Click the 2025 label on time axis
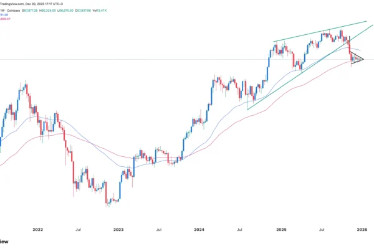This screenshot has width=374, height=249. pos(280,229)
